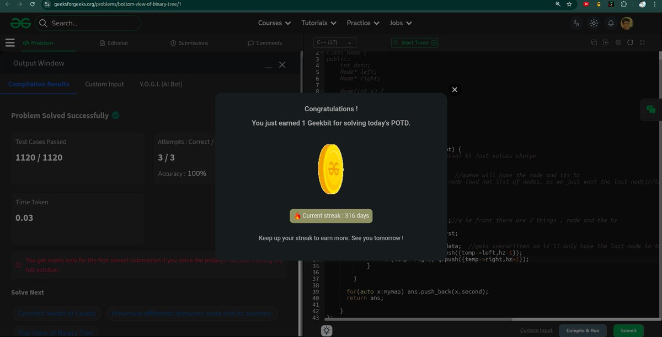Click the yellow padlock extension icon
This screenshot has height=337, width=662.
tap(599, 4)
